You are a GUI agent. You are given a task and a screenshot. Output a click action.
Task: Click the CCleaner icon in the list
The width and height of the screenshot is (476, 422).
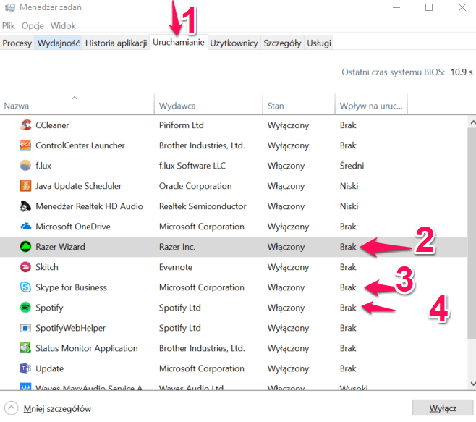(x=26, y=125)
